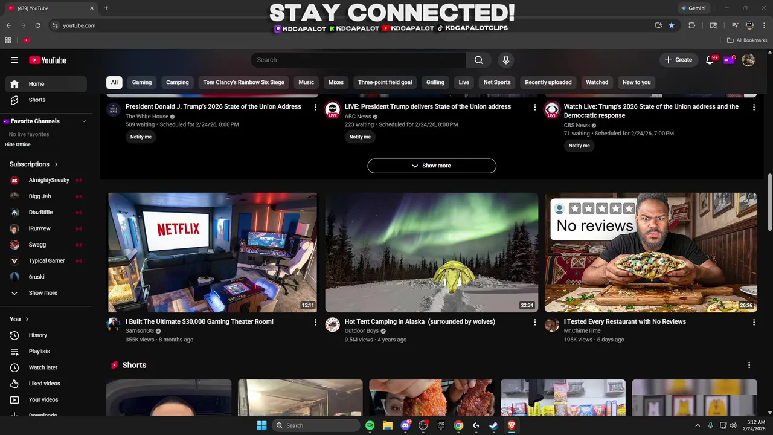Expand the Subscriptions section arrow

pos(56,164)
